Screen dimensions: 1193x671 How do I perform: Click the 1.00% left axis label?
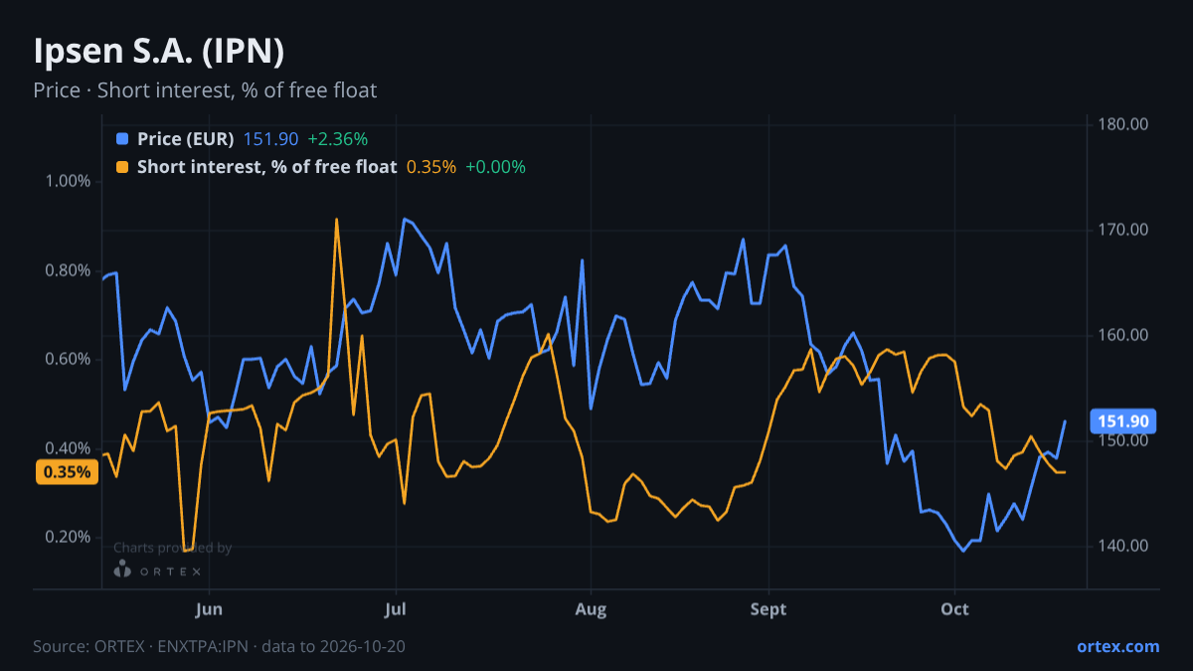68,181
